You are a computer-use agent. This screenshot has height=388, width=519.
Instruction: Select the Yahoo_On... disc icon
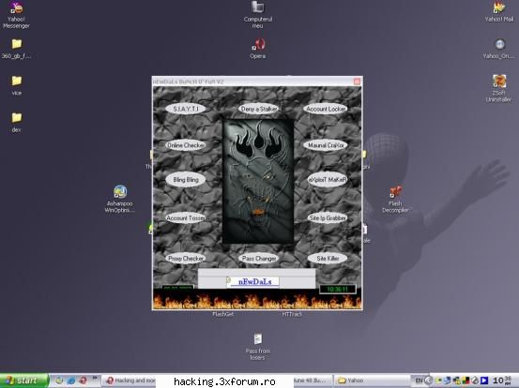click(x=498, y=49)
